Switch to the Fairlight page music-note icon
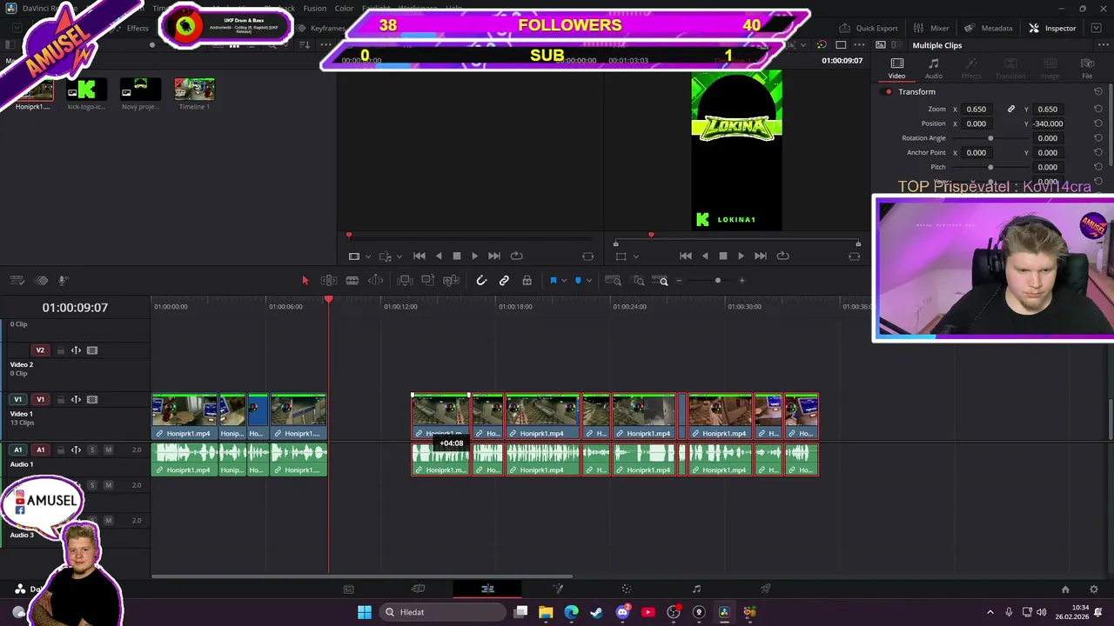 [x=696, y=589]
